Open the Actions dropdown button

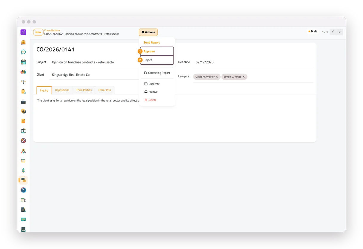coord(148,32)
